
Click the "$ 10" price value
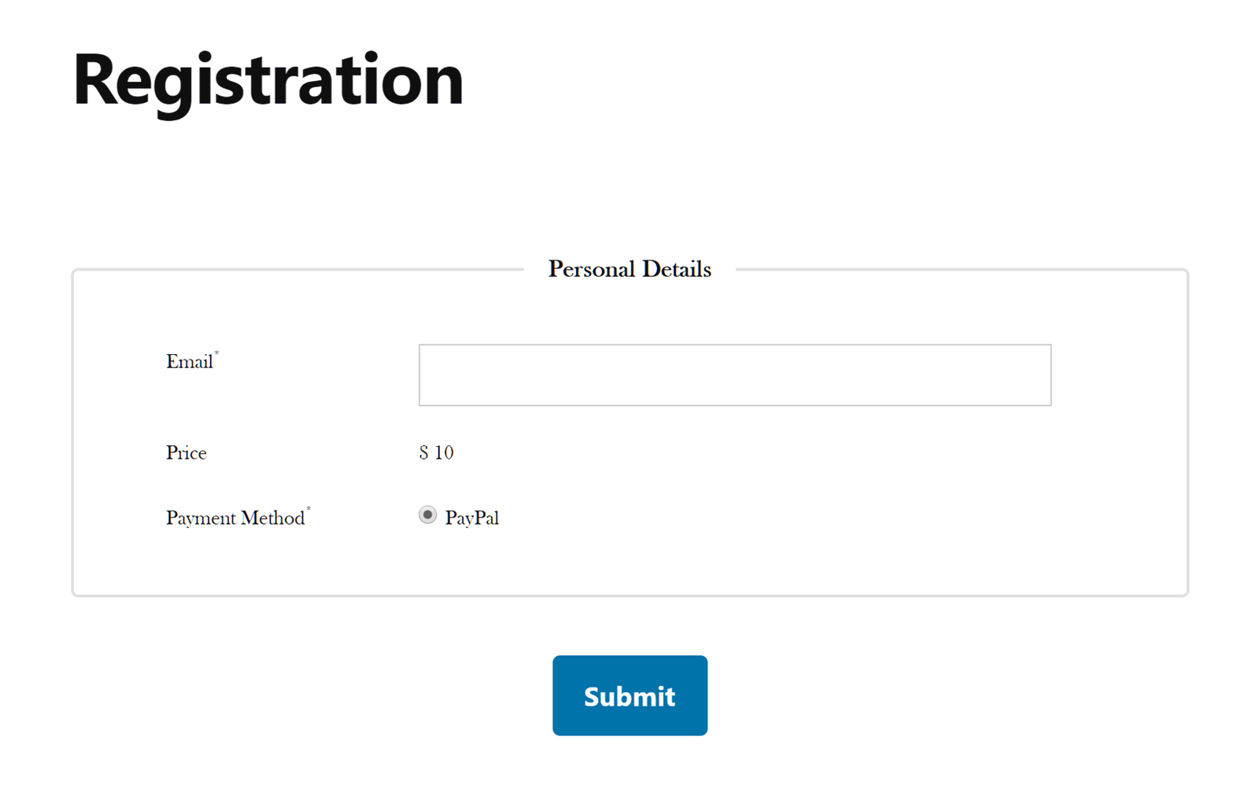[436, 452]
